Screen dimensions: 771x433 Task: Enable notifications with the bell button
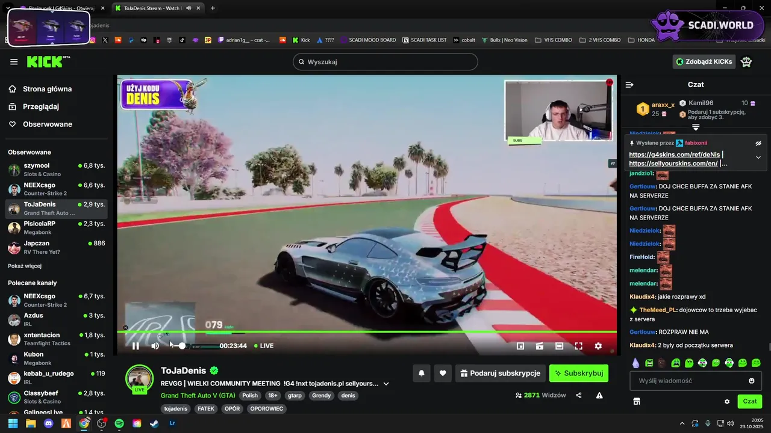coord(422,373)
